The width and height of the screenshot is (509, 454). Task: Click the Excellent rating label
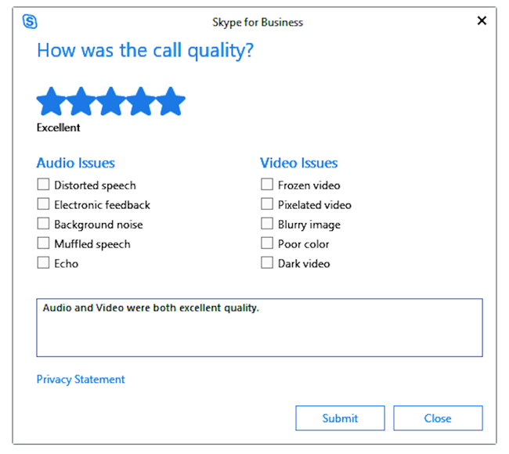point(58,128)
